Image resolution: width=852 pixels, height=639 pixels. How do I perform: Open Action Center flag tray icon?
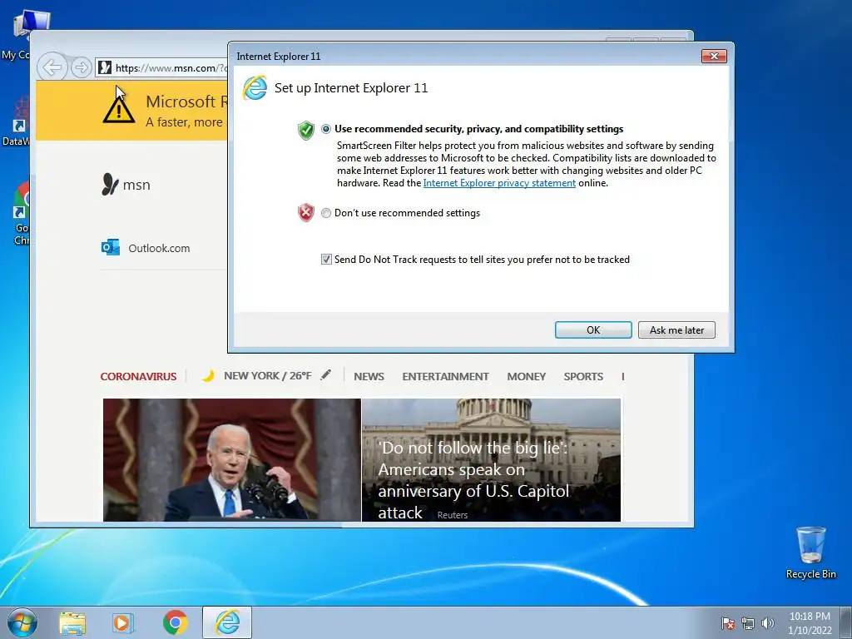727,623
